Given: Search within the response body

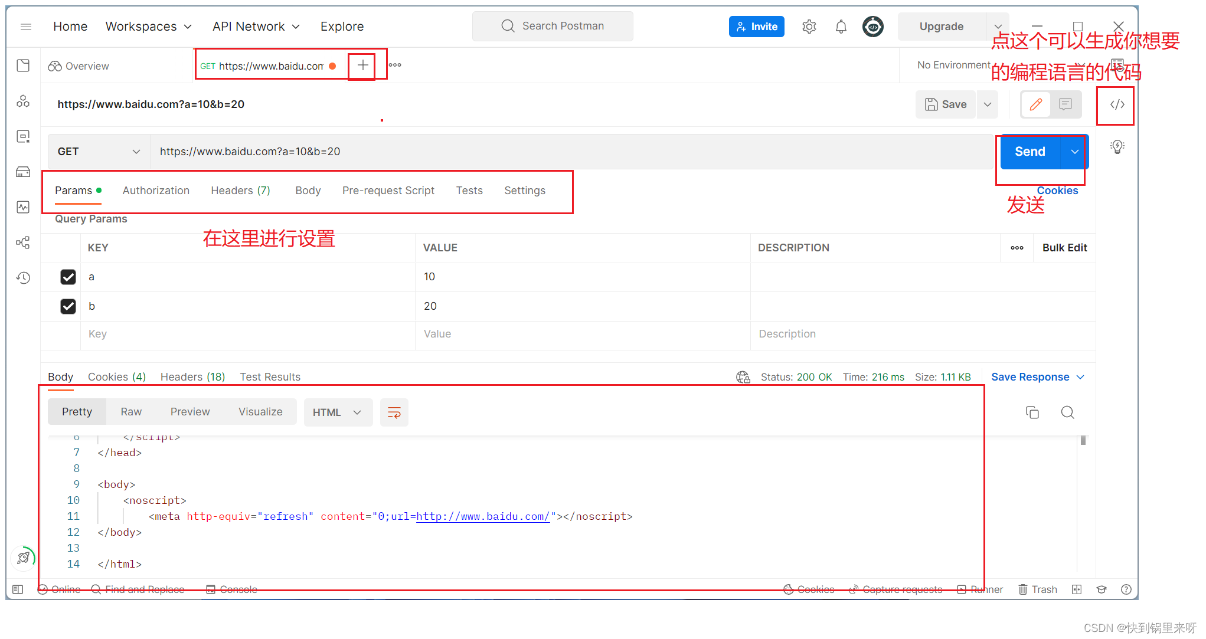Looking at the screenshot, I should pyautogui.click(x=1067, y=412).
